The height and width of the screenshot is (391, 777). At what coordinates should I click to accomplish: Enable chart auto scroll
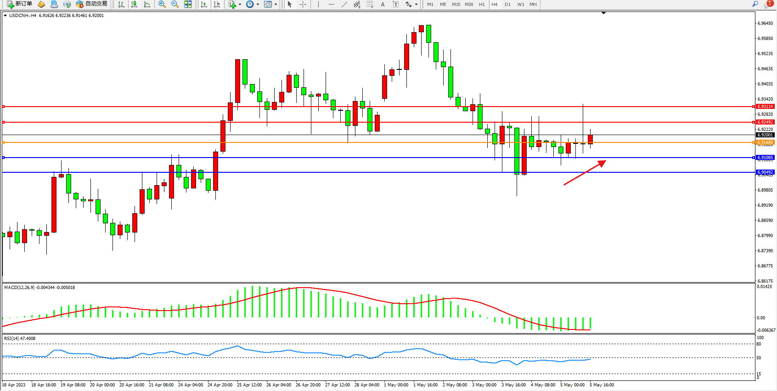204,4
